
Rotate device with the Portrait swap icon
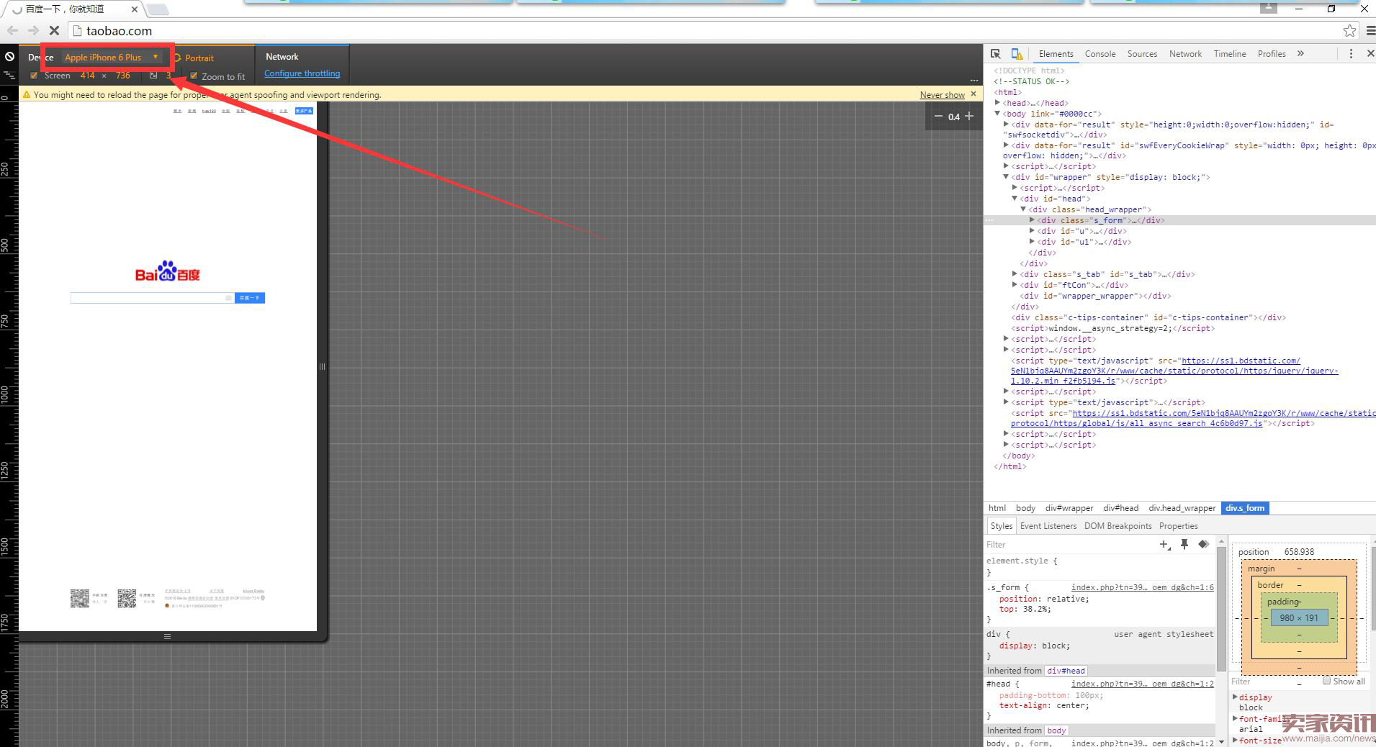tap(176, 58)
